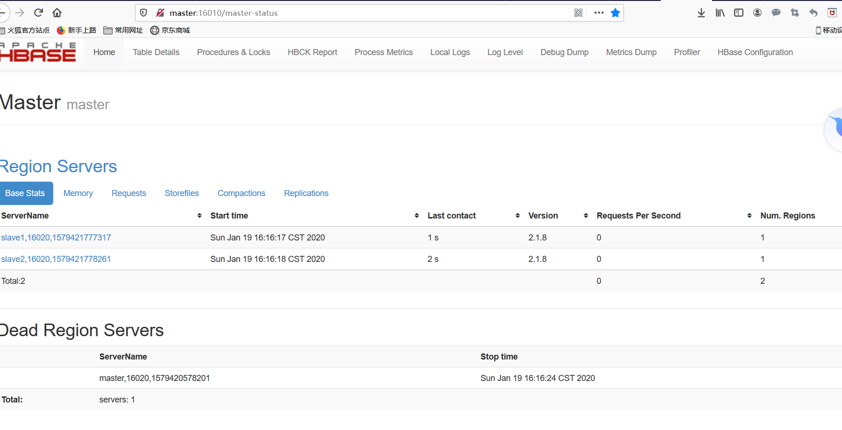Open the QR code icon in address bar
This screenshot has height=430, width=842.
coord(578,13)
